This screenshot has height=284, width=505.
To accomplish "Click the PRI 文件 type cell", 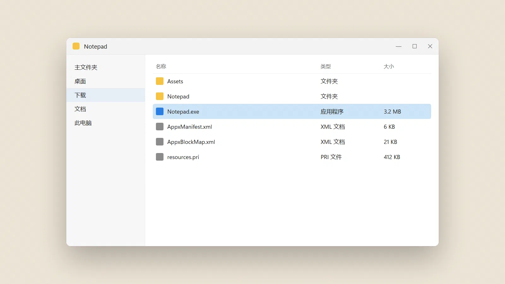I will click(331, 157).
